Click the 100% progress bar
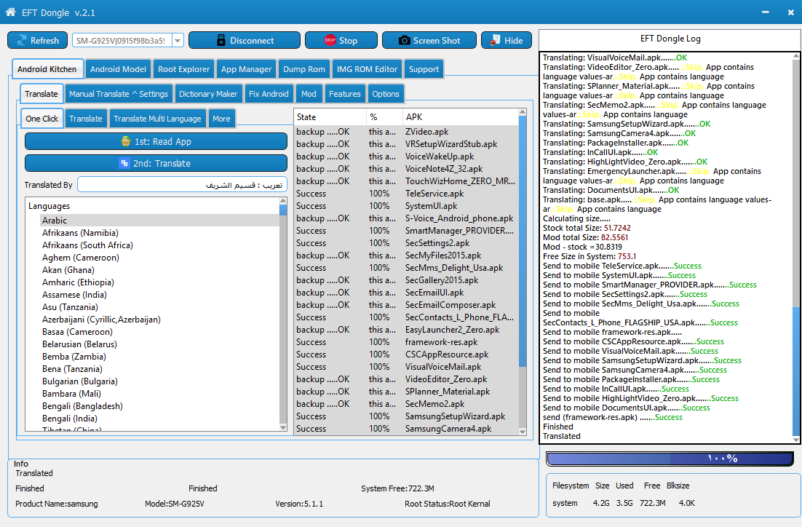 (x=670, y=459)
